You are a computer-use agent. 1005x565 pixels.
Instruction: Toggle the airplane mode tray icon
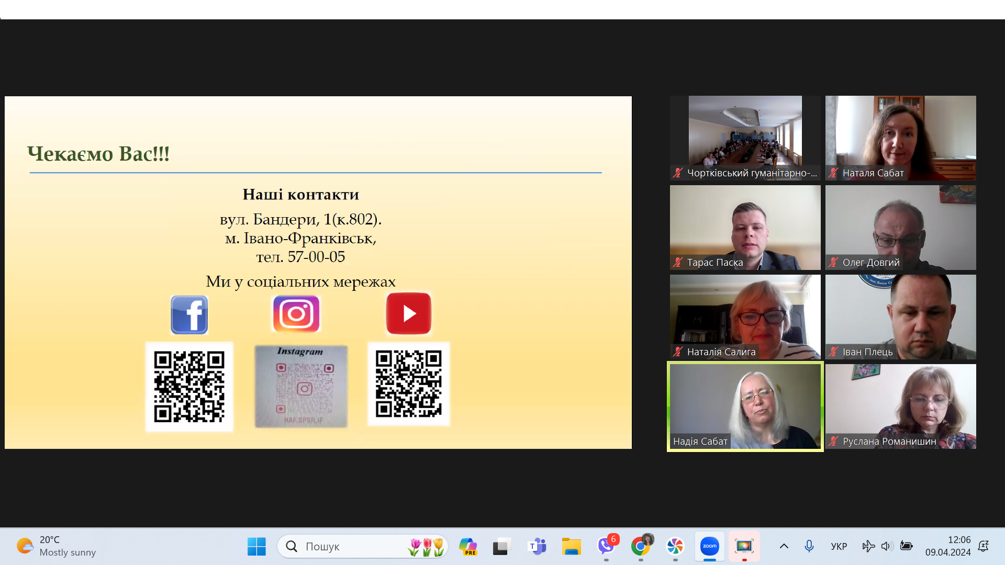click(868, 546)
